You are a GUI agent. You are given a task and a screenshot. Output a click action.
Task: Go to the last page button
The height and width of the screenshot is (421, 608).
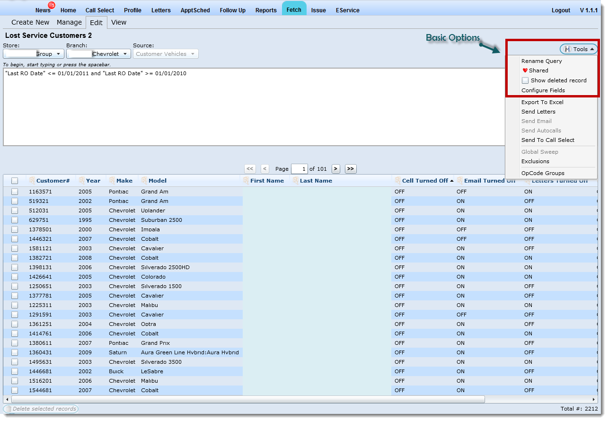(350, 169)
